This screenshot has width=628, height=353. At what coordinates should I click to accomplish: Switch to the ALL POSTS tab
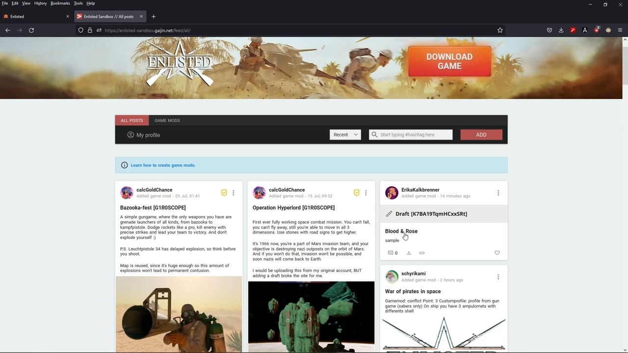tap(132, 121)
